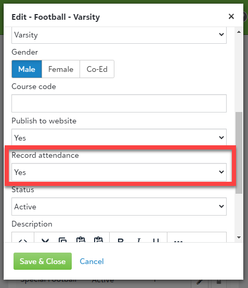Click the cut icon in Description editor
Image resolution: width=248 pixels, height=288 pixels.
45,240
